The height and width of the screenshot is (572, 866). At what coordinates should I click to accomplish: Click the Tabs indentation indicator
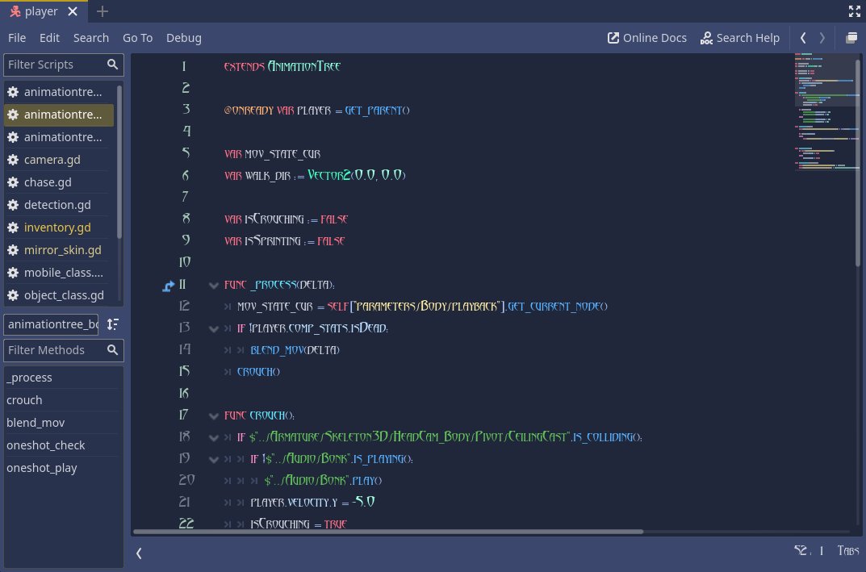(x=848, y=551)
